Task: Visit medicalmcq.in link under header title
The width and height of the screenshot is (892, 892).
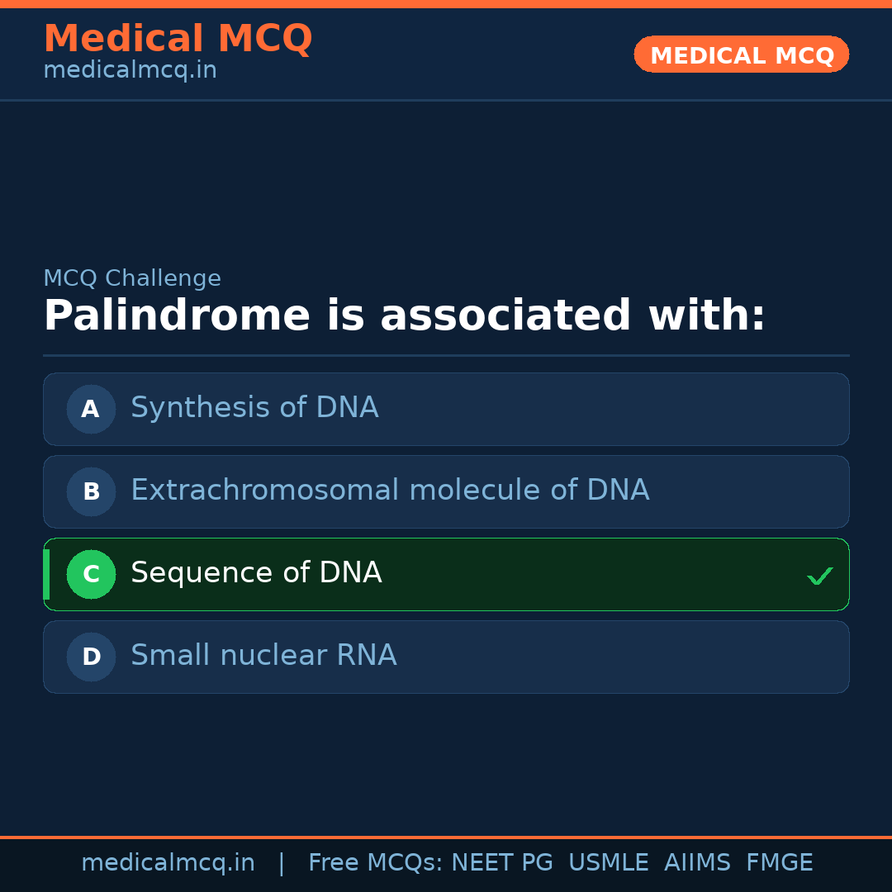Action: coord(130,70)
